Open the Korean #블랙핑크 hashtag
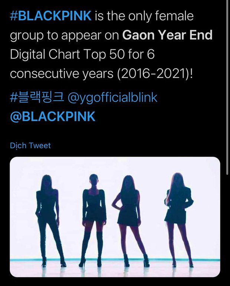Viewport: 230px width, 286px height. click(37, 98)
